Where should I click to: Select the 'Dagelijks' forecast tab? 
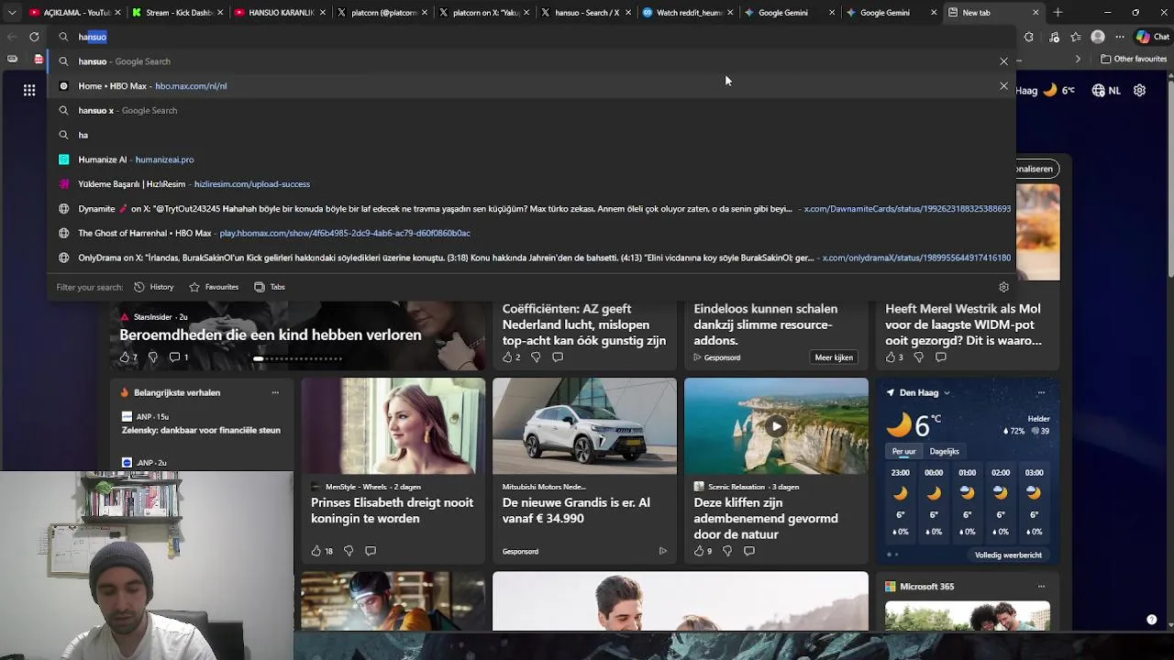tap(944, 451)
